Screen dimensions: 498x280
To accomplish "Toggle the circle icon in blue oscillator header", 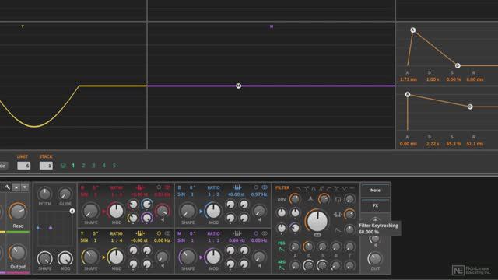I will click(x=256, y=187).
